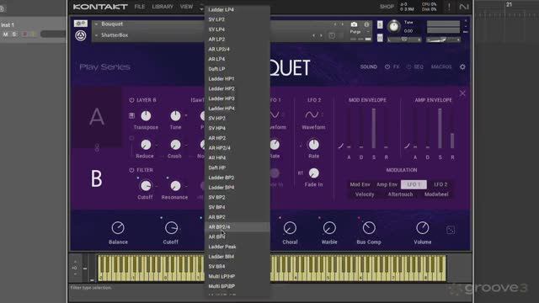Select layer A

pos(97,117)
